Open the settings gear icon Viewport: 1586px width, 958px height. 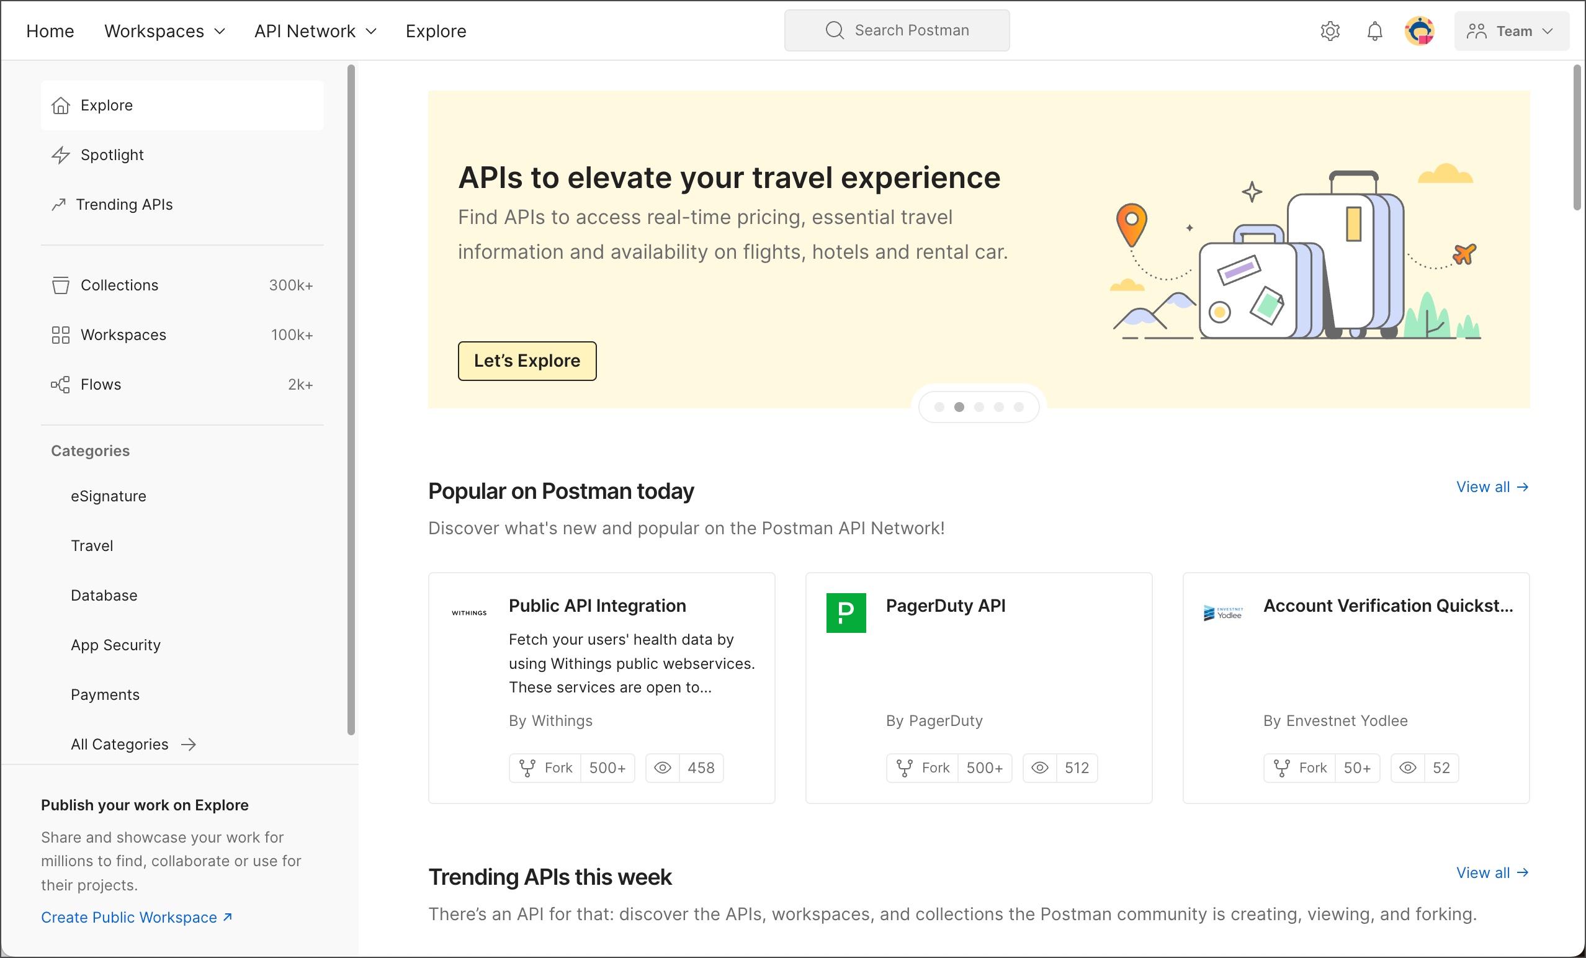(1330, 31)
